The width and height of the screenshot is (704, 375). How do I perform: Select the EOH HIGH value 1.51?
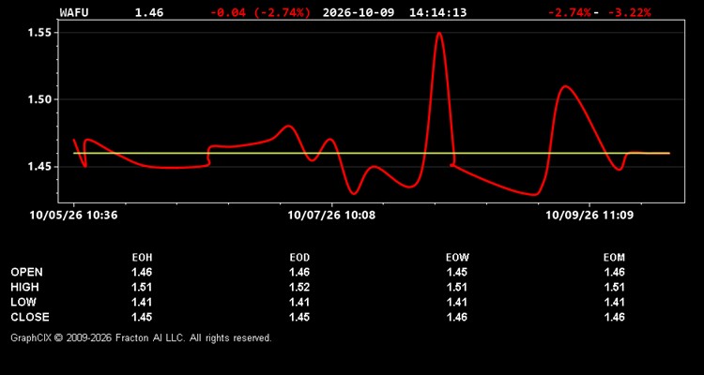click(x=142, y=287)
